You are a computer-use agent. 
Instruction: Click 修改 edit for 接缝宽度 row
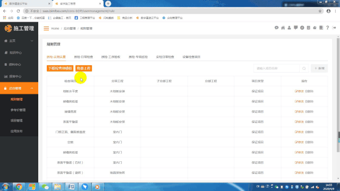[299, 112]
